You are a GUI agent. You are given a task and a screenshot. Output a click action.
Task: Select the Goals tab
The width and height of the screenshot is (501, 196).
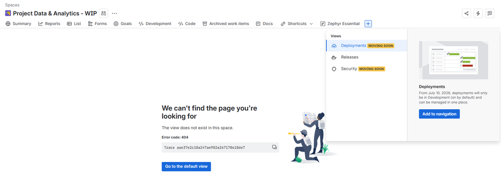[x=122, y=24]
